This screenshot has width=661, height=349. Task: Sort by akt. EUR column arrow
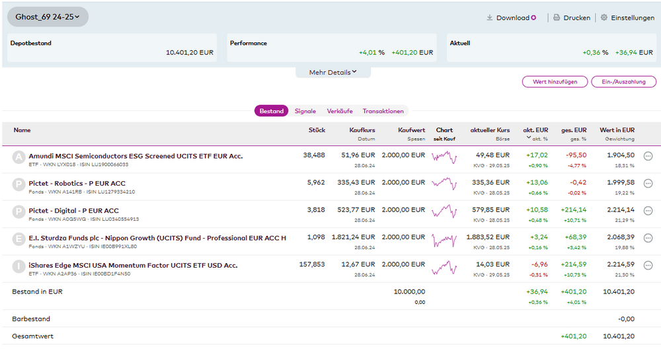[528, 138]
